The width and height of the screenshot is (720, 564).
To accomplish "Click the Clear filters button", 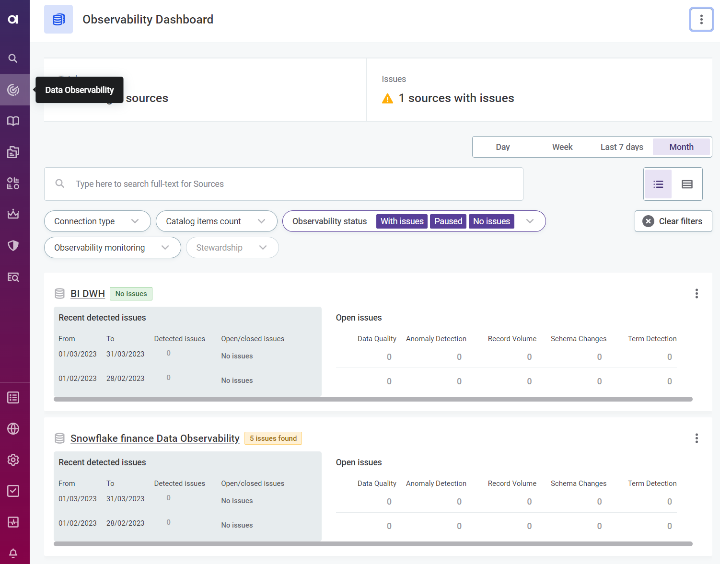I will point(673,221).
